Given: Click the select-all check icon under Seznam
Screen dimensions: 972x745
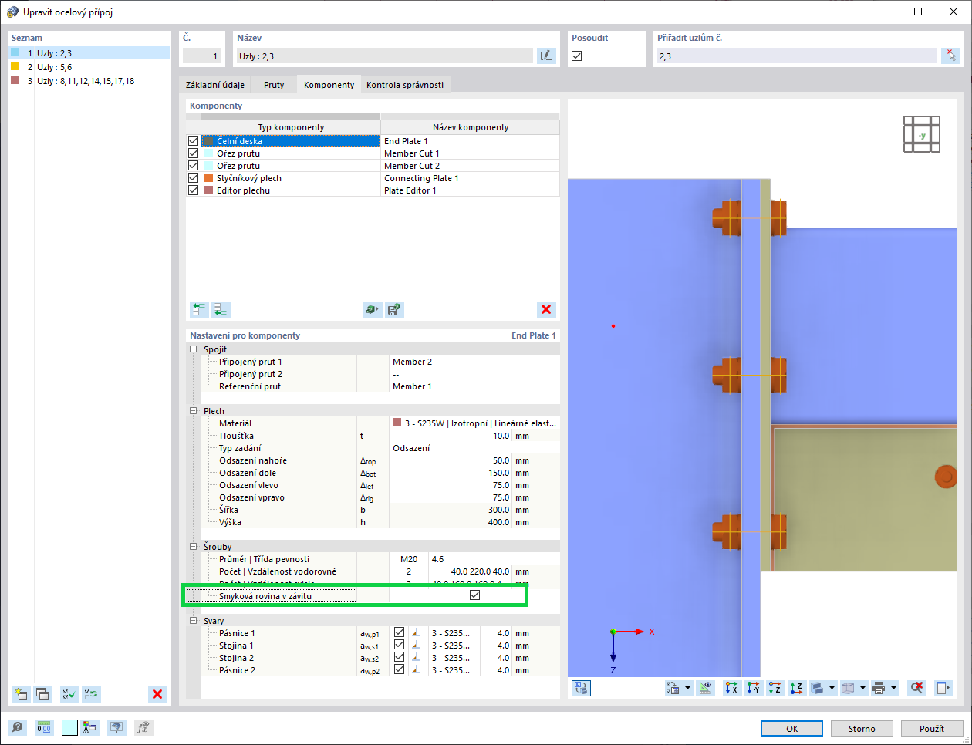Looking at the screenshot, I should click(x=69, y=694).
